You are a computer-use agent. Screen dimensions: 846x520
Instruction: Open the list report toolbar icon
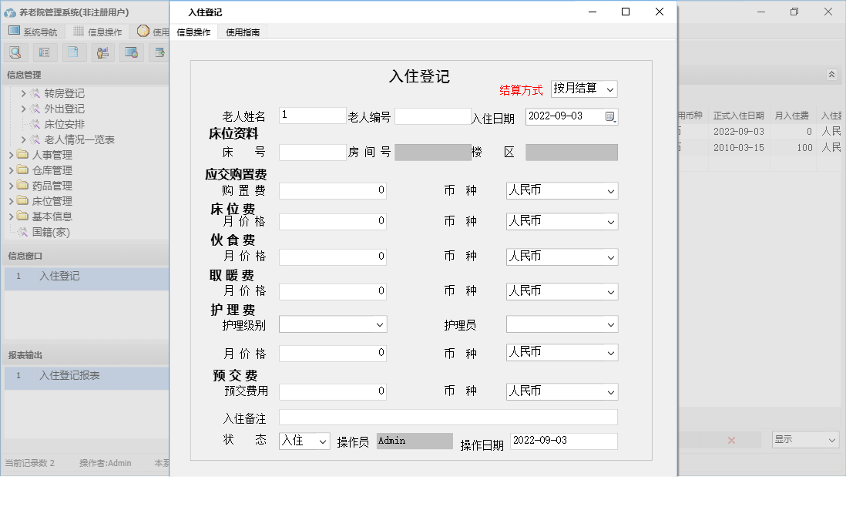click(44, 52)
